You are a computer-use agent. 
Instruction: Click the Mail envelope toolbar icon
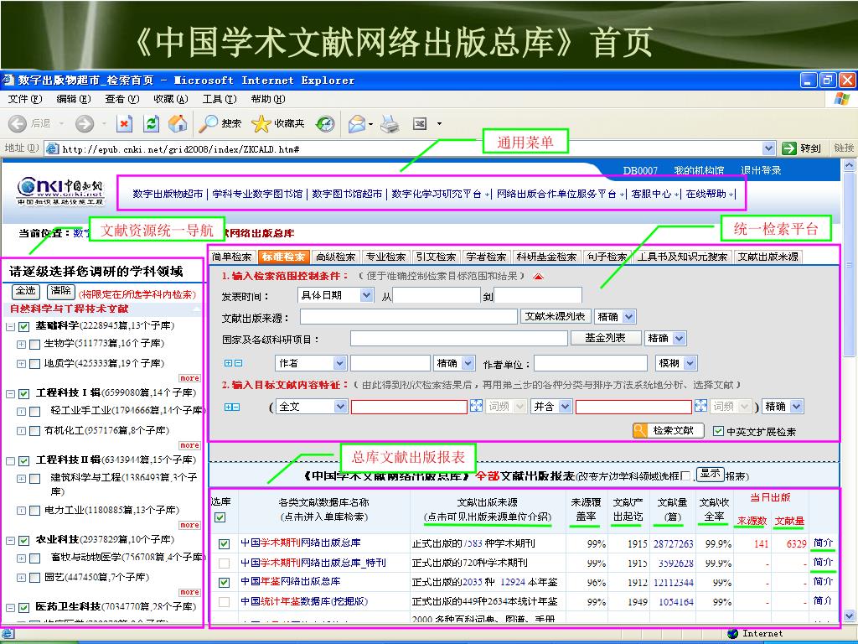(x=357, y=124)
